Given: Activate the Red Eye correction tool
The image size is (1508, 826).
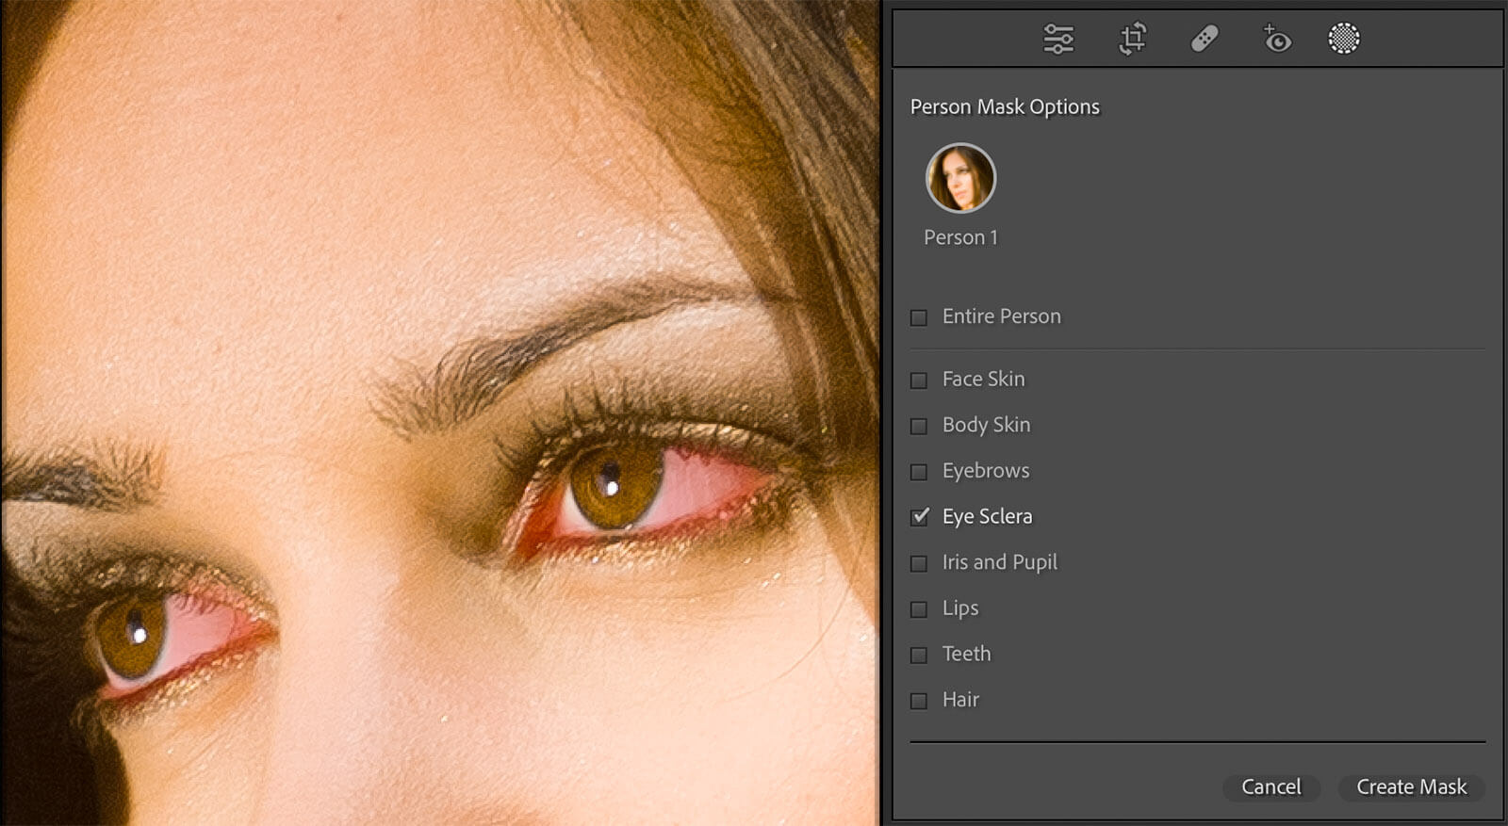Looking at the screenshot, I should pos(1276,39).
